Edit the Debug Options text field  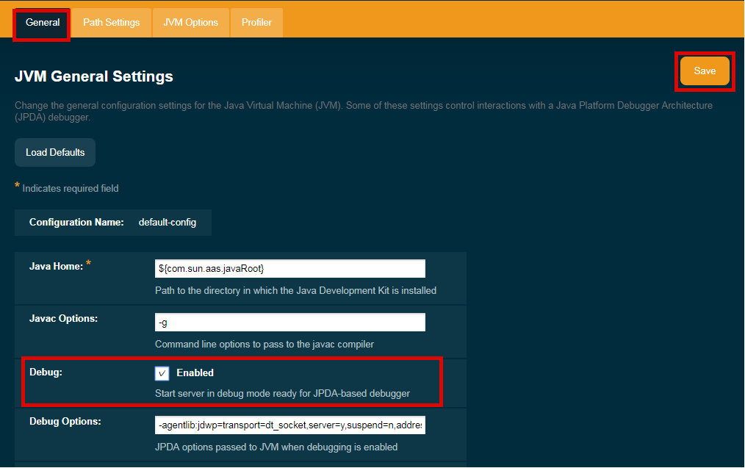click(289, 426)
